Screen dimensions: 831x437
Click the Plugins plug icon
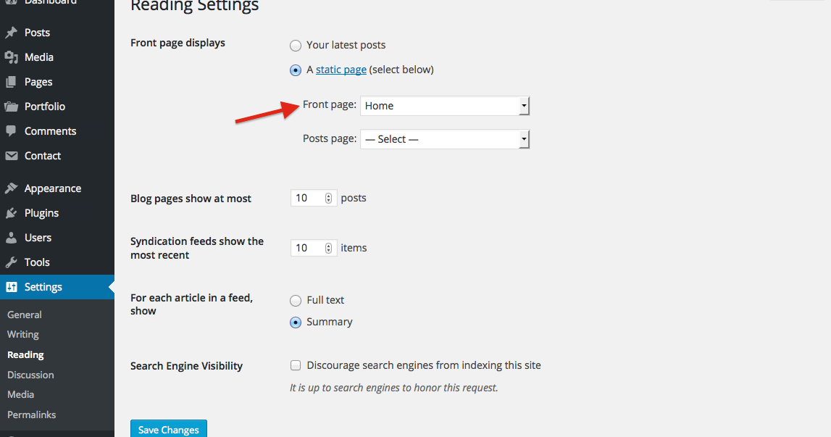[13, 212]
